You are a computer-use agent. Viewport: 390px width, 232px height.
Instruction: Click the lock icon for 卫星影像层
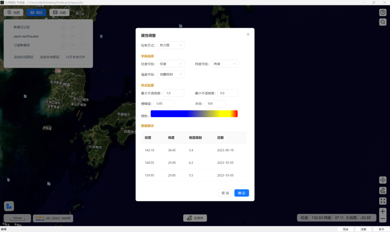coord(64,45)
